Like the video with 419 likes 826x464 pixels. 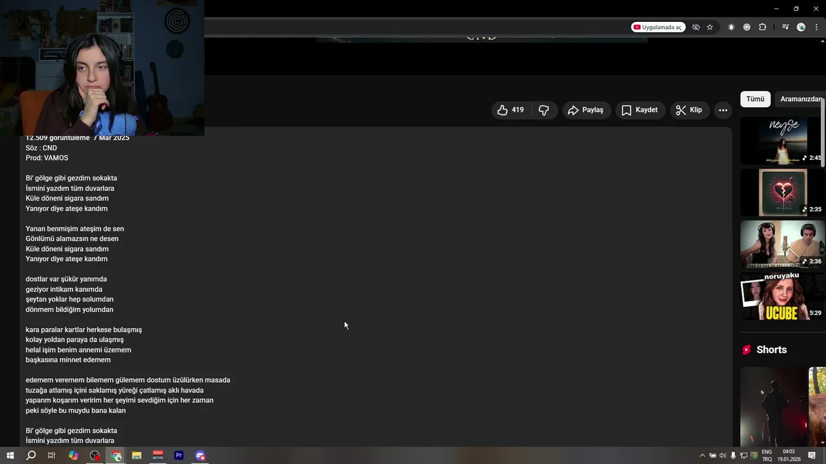(510, 110)
